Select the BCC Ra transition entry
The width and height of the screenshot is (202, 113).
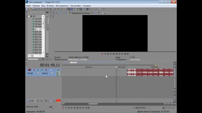[x=38, y=52]
